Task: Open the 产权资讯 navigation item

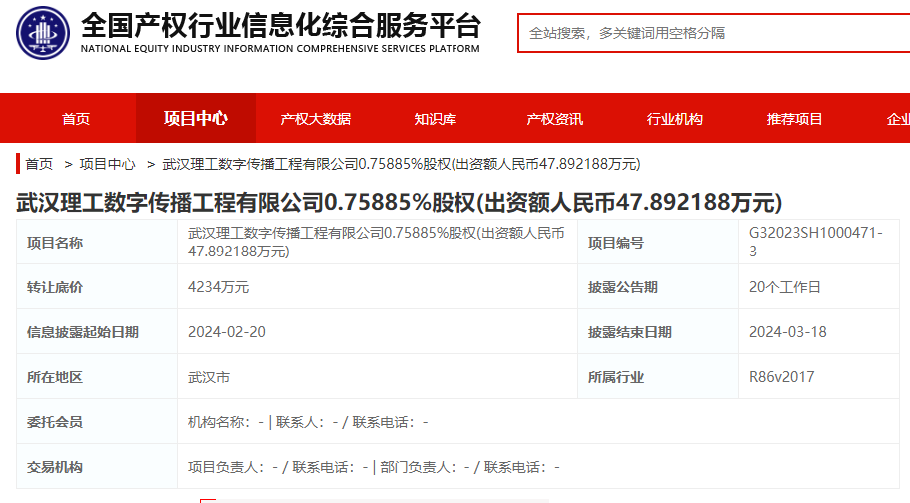Action: coord(554,119)
